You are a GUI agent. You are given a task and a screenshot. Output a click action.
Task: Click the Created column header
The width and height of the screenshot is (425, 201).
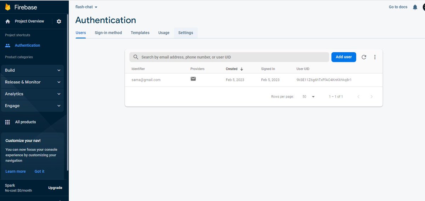coord(232,69)
